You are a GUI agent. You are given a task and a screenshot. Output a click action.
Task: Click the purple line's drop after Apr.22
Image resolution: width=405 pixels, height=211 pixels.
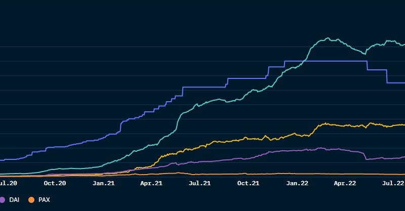click(x=364, y=155)
